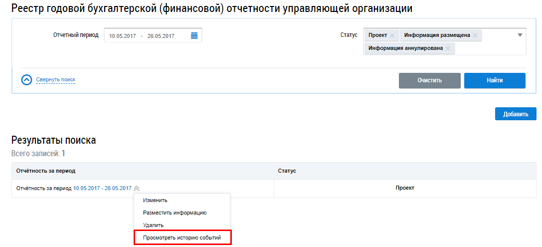Remove the Информация аннулирована status tag
The height and width of the screenshot is (247, 542).
(x=448, y=48)
